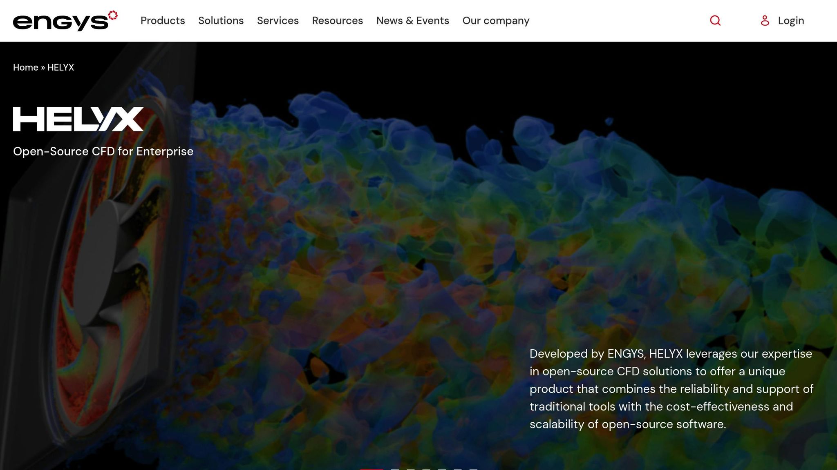Image resolution: width=837 pixels, height=470 pixels.
Task: Click the Open-Source CFD for Enterprise tagline
Action: (103, 151)
